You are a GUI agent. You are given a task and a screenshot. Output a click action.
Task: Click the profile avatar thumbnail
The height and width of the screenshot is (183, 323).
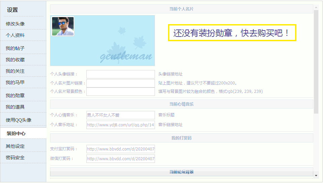(63, 26)
